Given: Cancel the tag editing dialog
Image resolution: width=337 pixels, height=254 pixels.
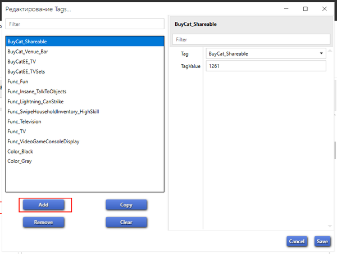Looking at the screenshot, I should (296, 241).
